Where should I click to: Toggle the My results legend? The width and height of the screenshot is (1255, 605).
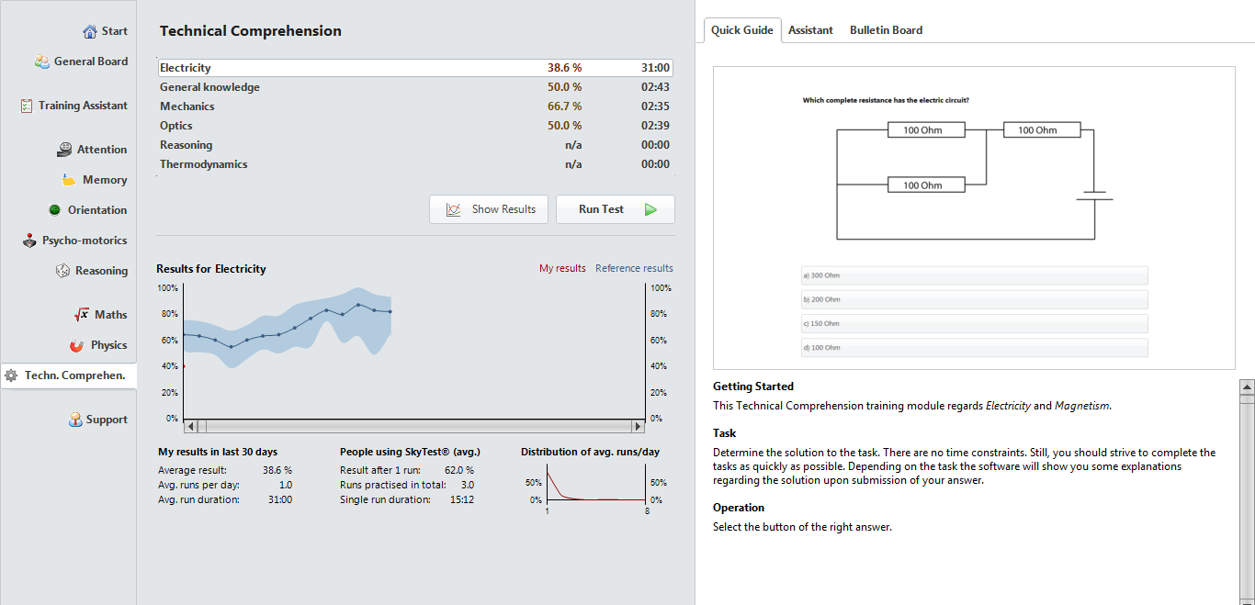click(562, 269)
